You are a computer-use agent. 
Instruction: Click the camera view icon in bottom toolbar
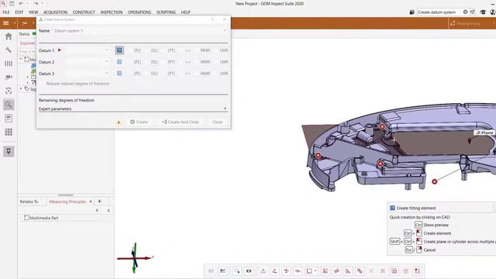249,271
